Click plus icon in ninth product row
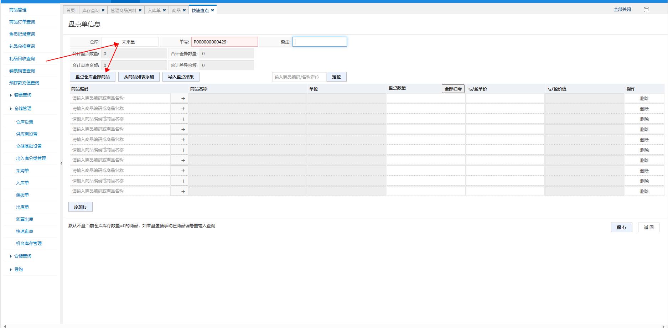This screenshot has width=668, height=328. click(183, 181)
